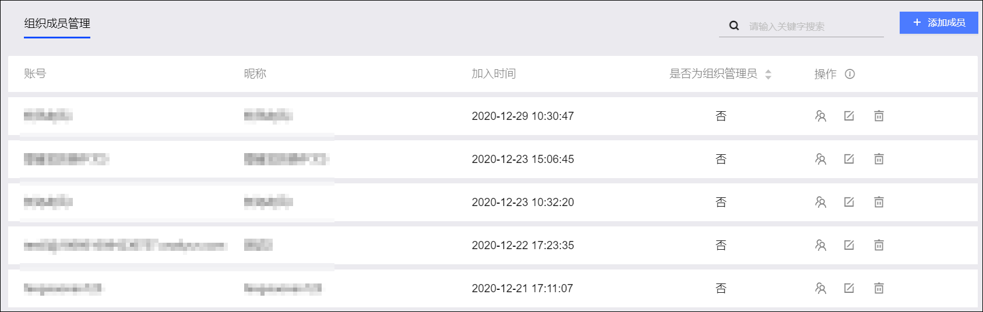Click the delete icon for the 2020-12-29 10:30:47 member
The height and width of the screenshot is (312, 983).
(x=879, y=116)
